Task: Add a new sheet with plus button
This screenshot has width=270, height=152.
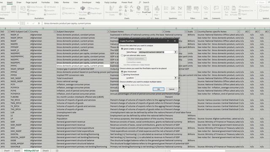Action: coord(57,151)
